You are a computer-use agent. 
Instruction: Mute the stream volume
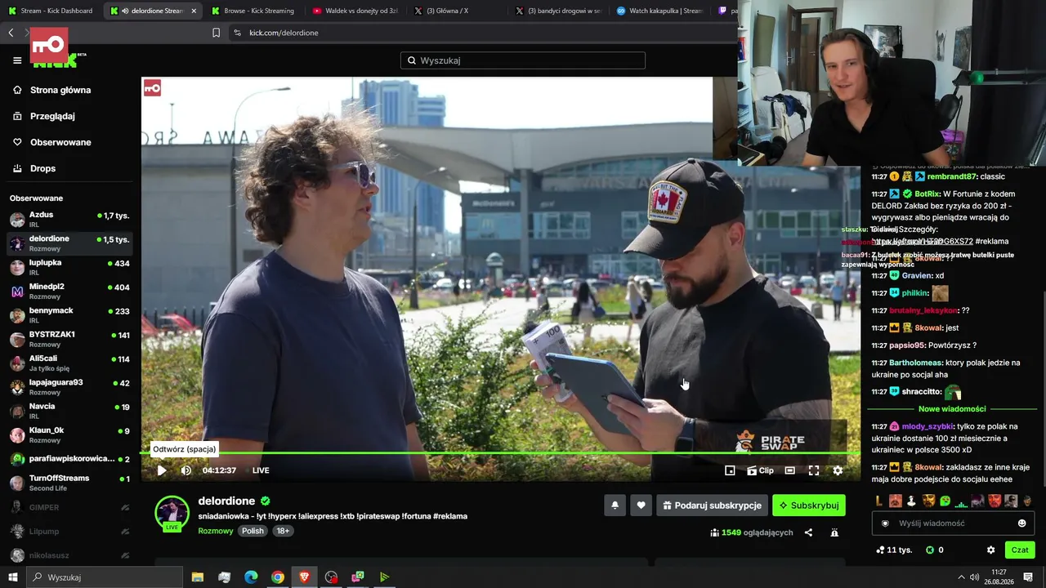(186, 470)
